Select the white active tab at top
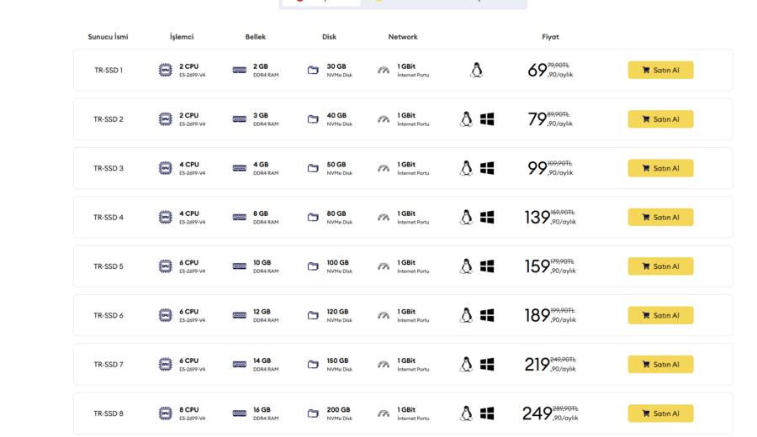757x437 pixels. point(321,3)
